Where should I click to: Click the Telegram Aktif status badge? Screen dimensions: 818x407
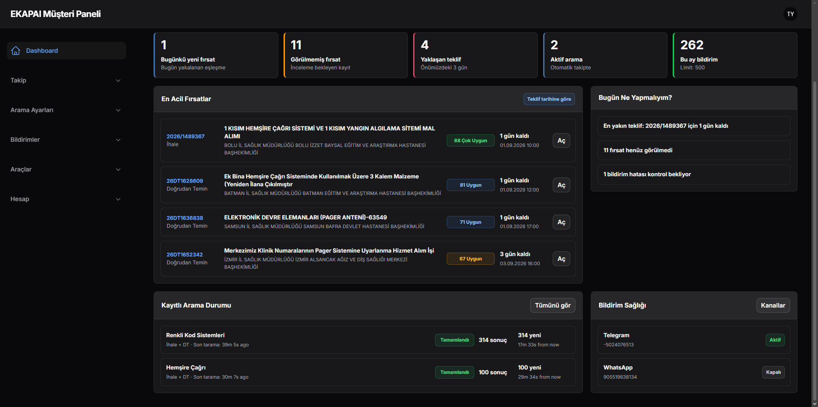(775, 340)
